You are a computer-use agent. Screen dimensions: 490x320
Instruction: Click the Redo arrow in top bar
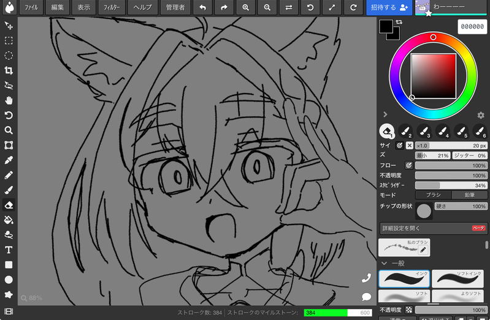(224, 7)
